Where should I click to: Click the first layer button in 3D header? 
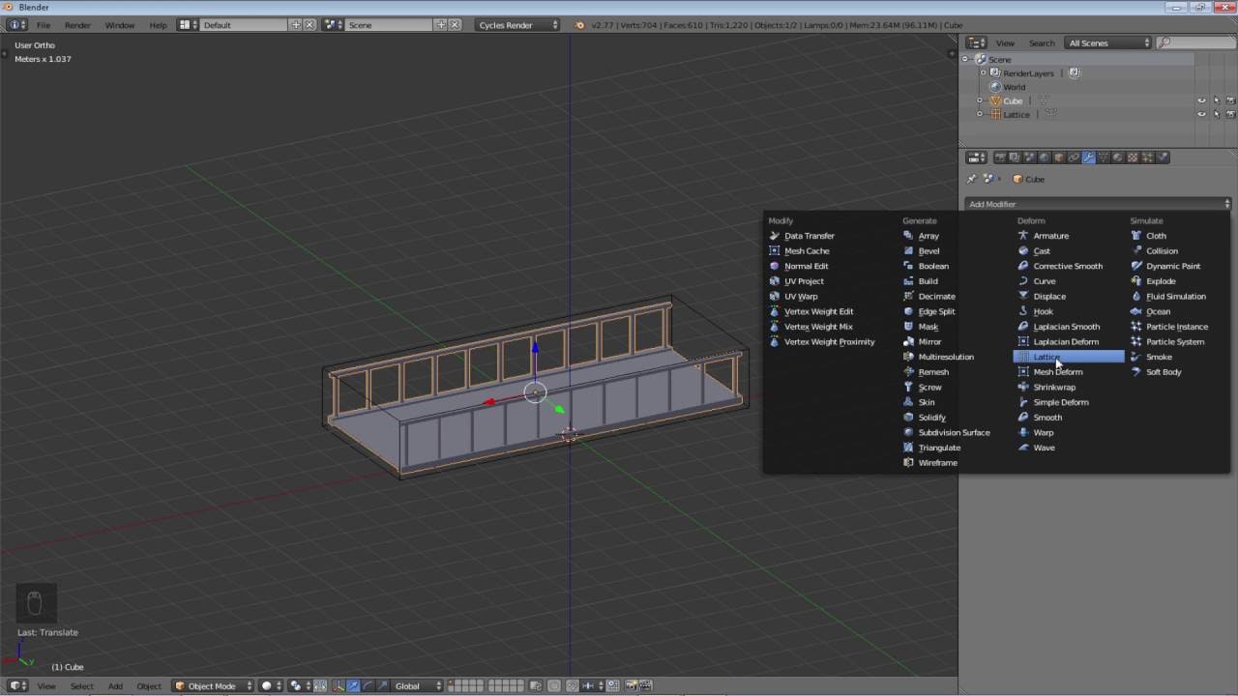tap(451, 682)
